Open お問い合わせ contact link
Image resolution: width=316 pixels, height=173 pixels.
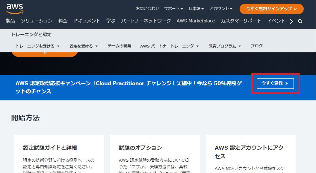point(147,9)
